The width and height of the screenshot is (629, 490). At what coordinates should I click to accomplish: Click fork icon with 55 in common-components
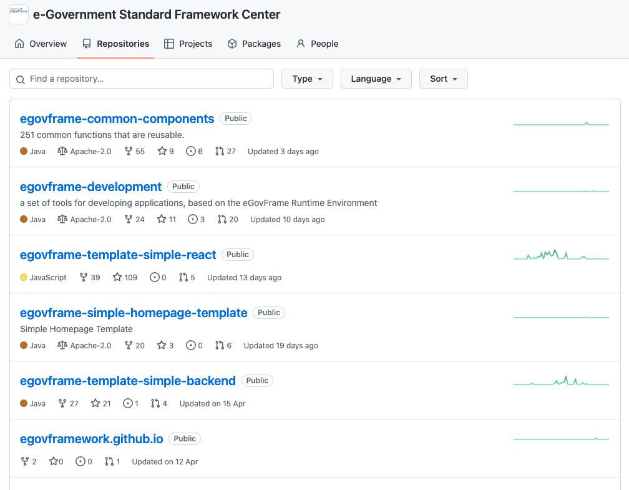click(129, 151)
